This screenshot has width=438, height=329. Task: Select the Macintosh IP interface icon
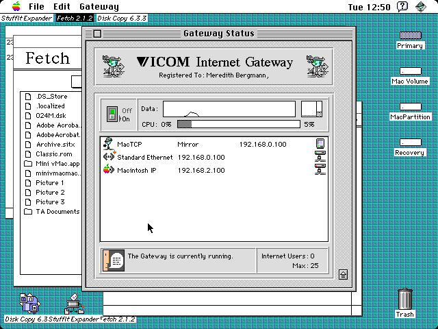tap(109, 170)
